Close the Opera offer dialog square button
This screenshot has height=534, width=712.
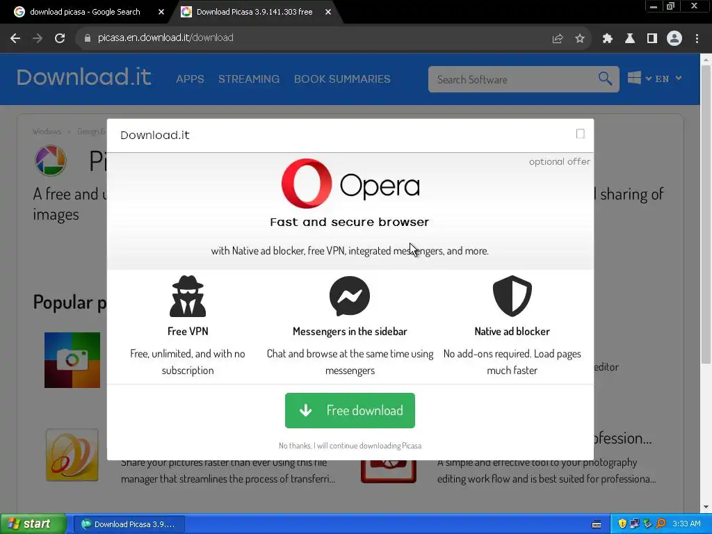click(x=581, y=134)
